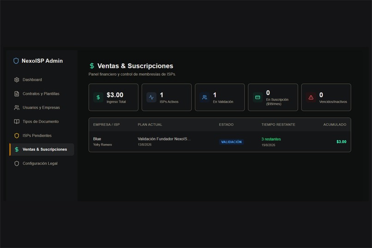Click the dollar icon beside sidebar Ventas & Suscripciones
Viewport: 372px width, 248px height.
tap(17, 149)
